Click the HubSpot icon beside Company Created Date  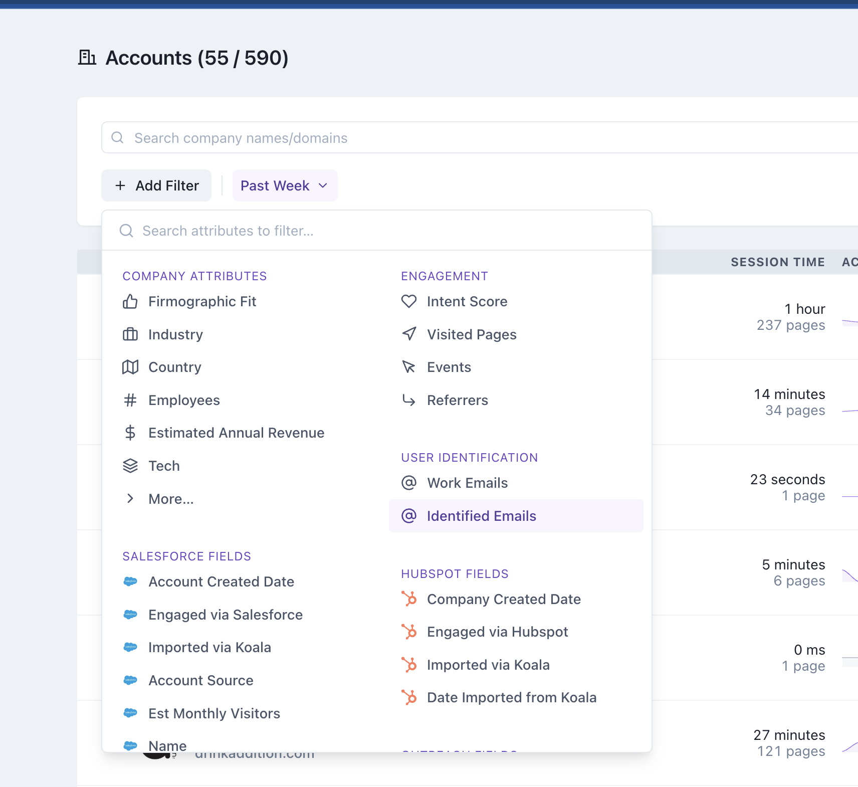tap(409, 599)
